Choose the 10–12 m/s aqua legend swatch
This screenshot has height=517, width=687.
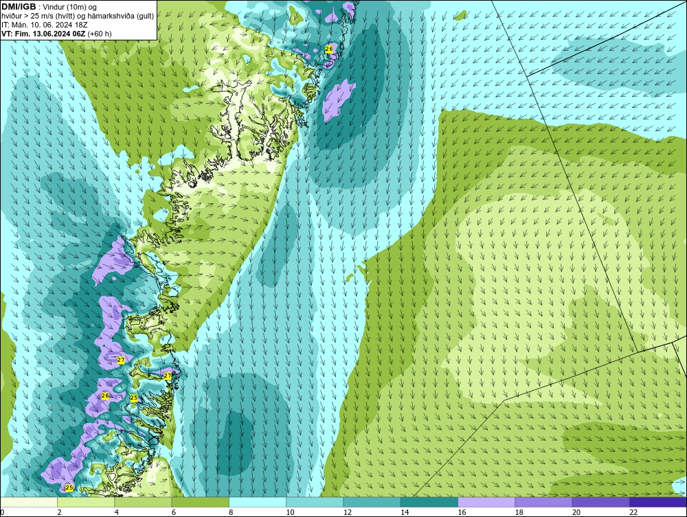click(315, 502)
